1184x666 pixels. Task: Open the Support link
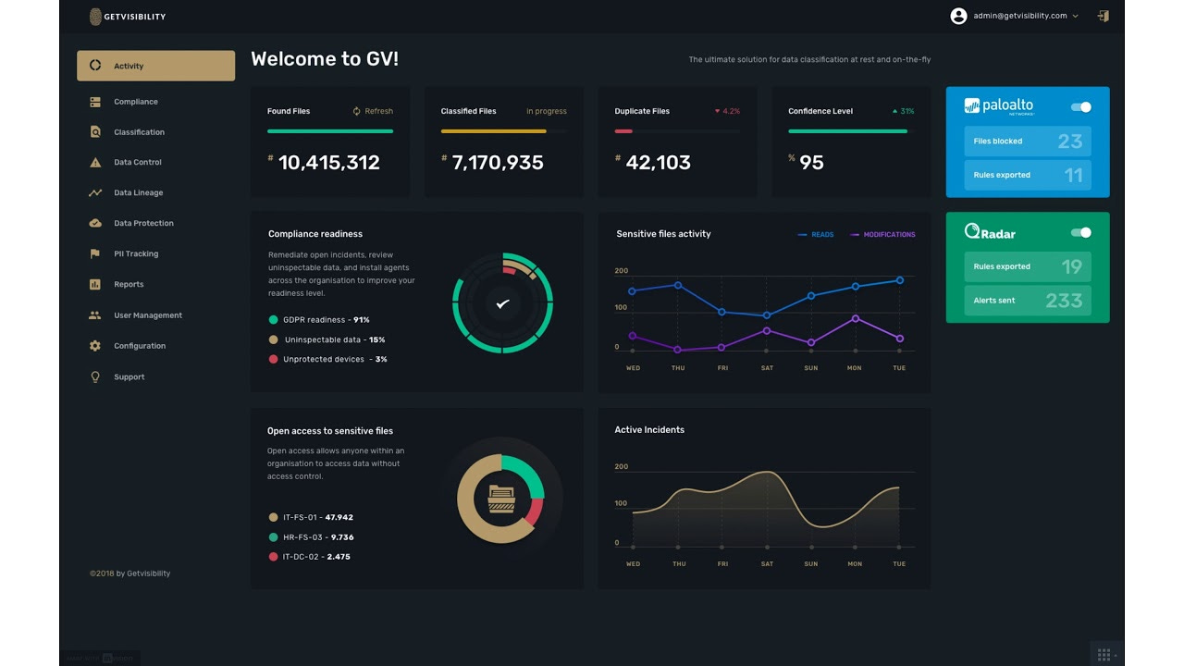(129, 377)
